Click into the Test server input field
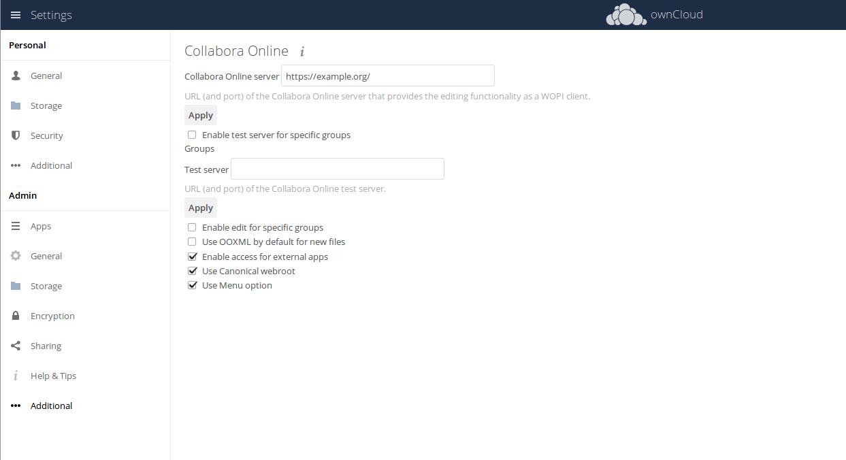 [x=338, y=169]
